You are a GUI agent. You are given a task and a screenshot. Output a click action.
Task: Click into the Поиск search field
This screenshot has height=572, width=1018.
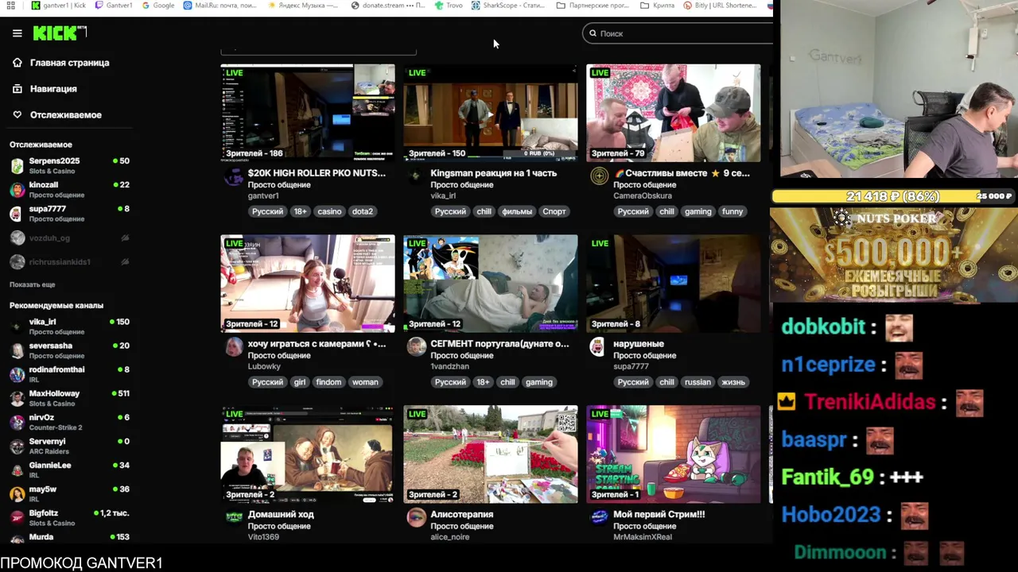[x=677, y=33]
